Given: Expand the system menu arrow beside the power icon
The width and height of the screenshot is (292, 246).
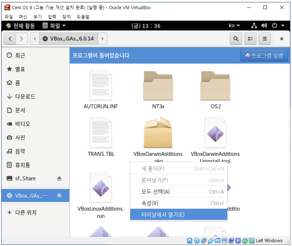Looking at the screenshot, I should point(283,25).
